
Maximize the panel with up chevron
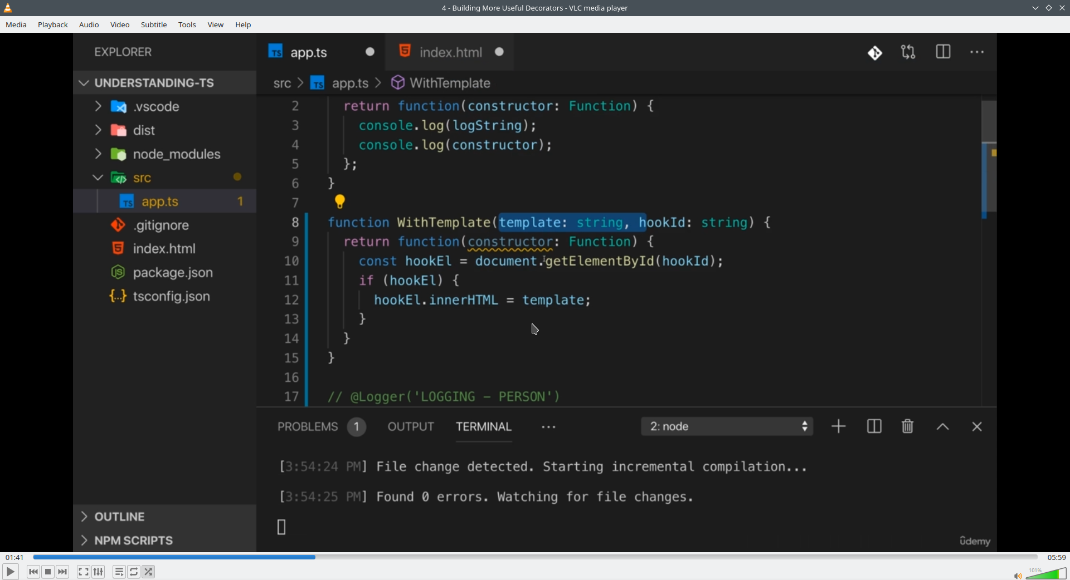pos(943,427)
